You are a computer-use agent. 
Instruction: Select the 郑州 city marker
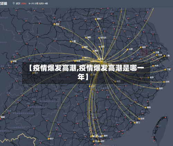[95, 19]
